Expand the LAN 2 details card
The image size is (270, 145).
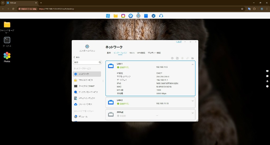(193, 101)
